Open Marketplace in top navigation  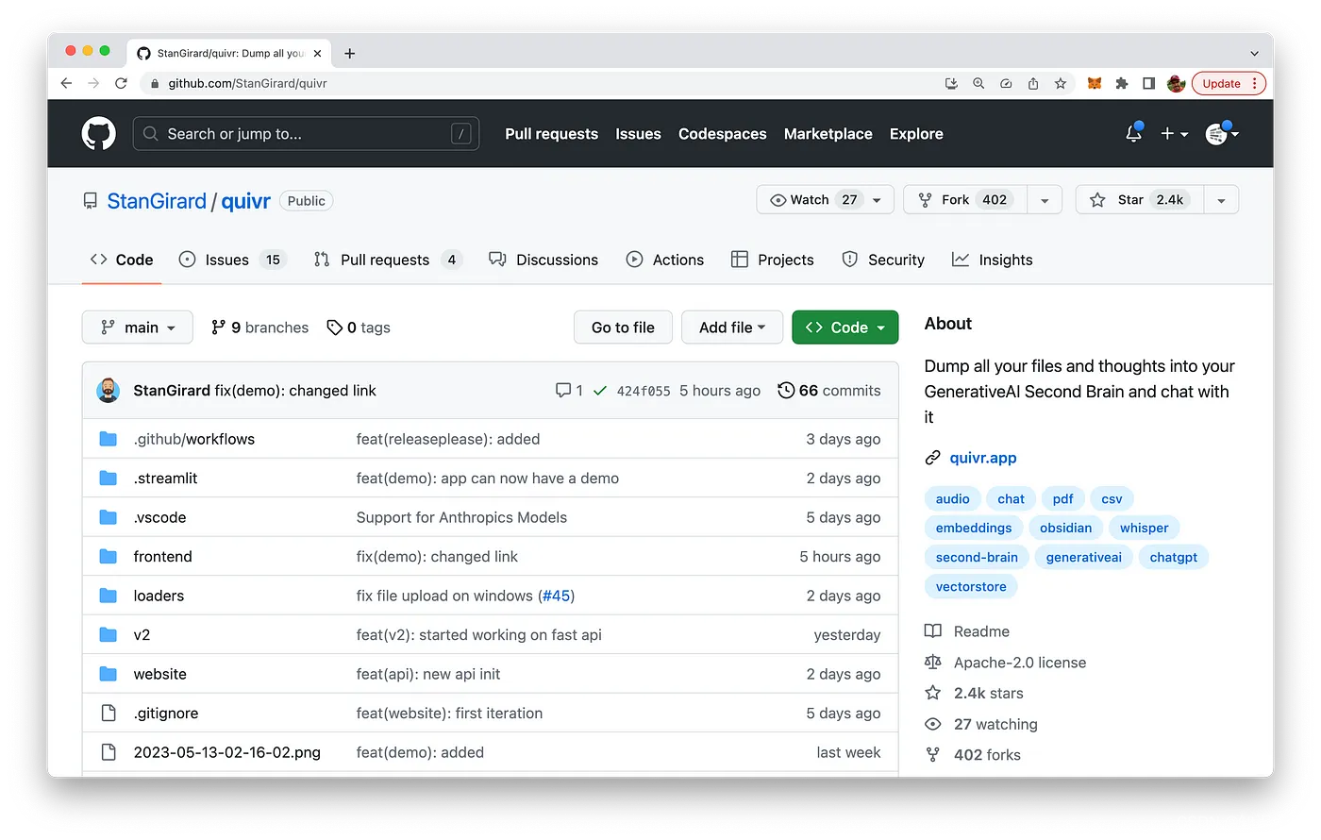828,134
